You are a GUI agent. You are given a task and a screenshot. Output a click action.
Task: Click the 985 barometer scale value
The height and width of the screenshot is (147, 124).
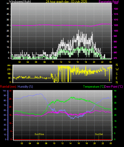(x=115, y=47)
